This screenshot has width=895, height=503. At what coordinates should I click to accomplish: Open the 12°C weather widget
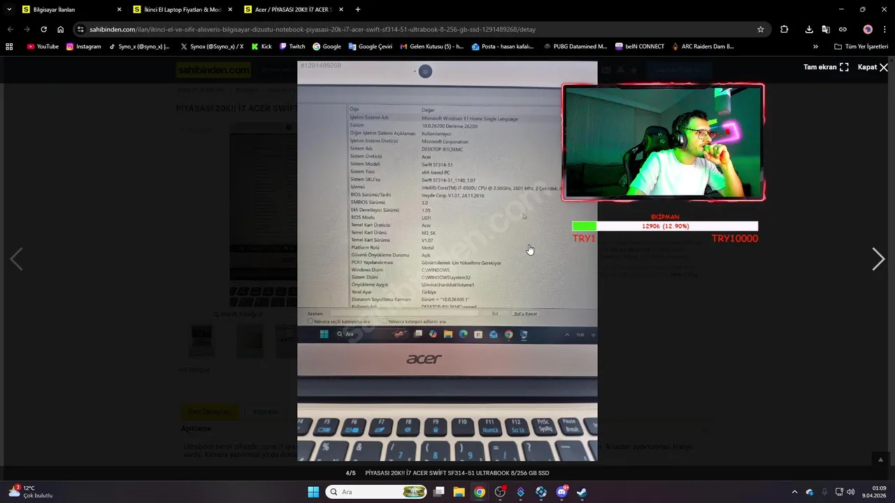point(31,492)
